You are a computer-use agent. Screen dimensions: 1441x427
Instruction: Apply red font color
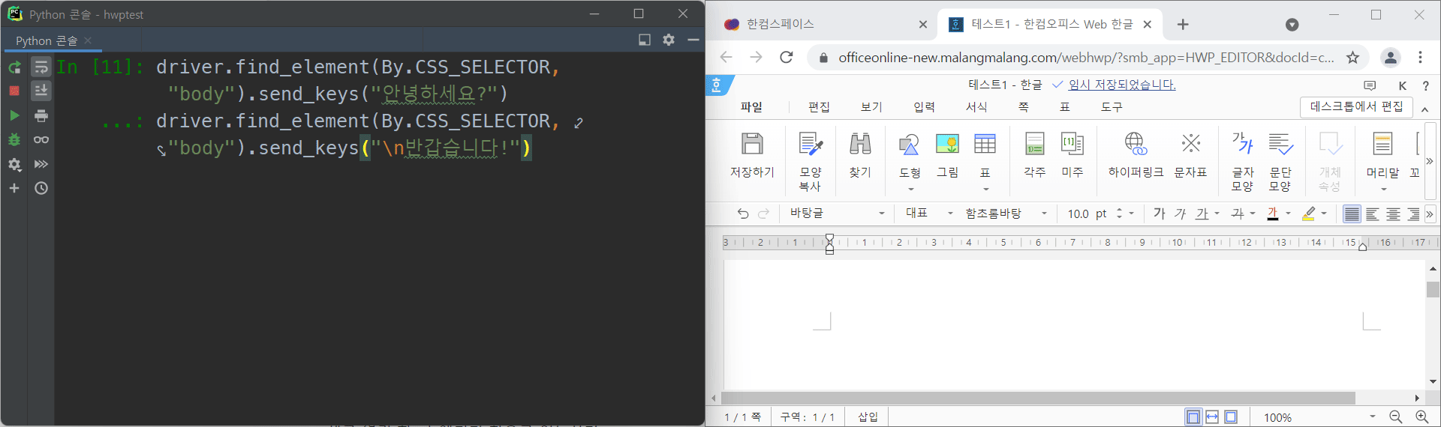tap(1273, 213)
